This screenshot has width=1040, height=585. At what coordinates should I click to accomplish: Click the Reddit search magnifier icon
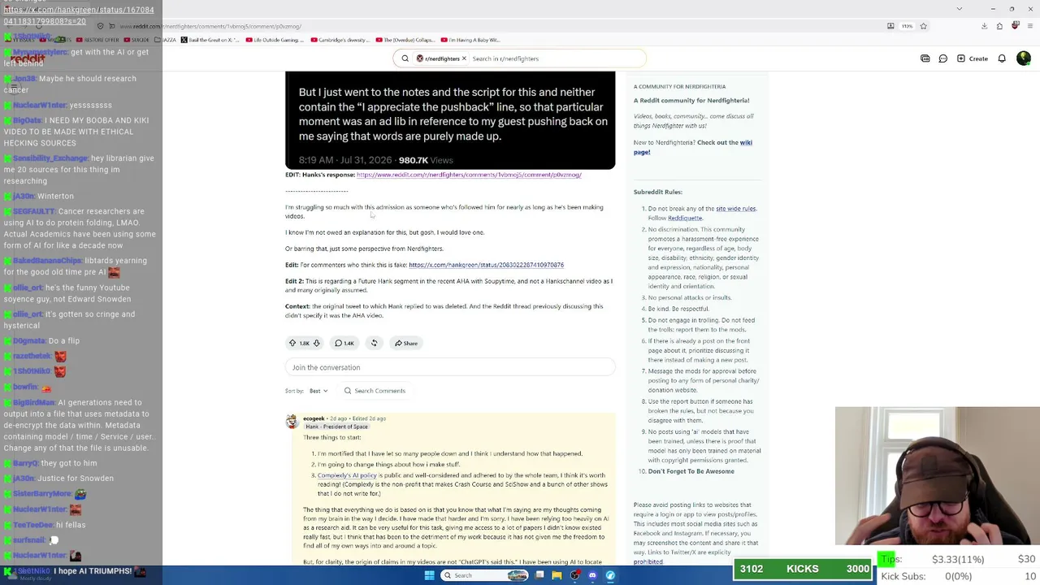405,58
